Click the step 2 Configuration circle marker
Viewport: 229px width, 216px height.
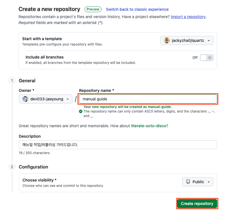coord(12,167)
